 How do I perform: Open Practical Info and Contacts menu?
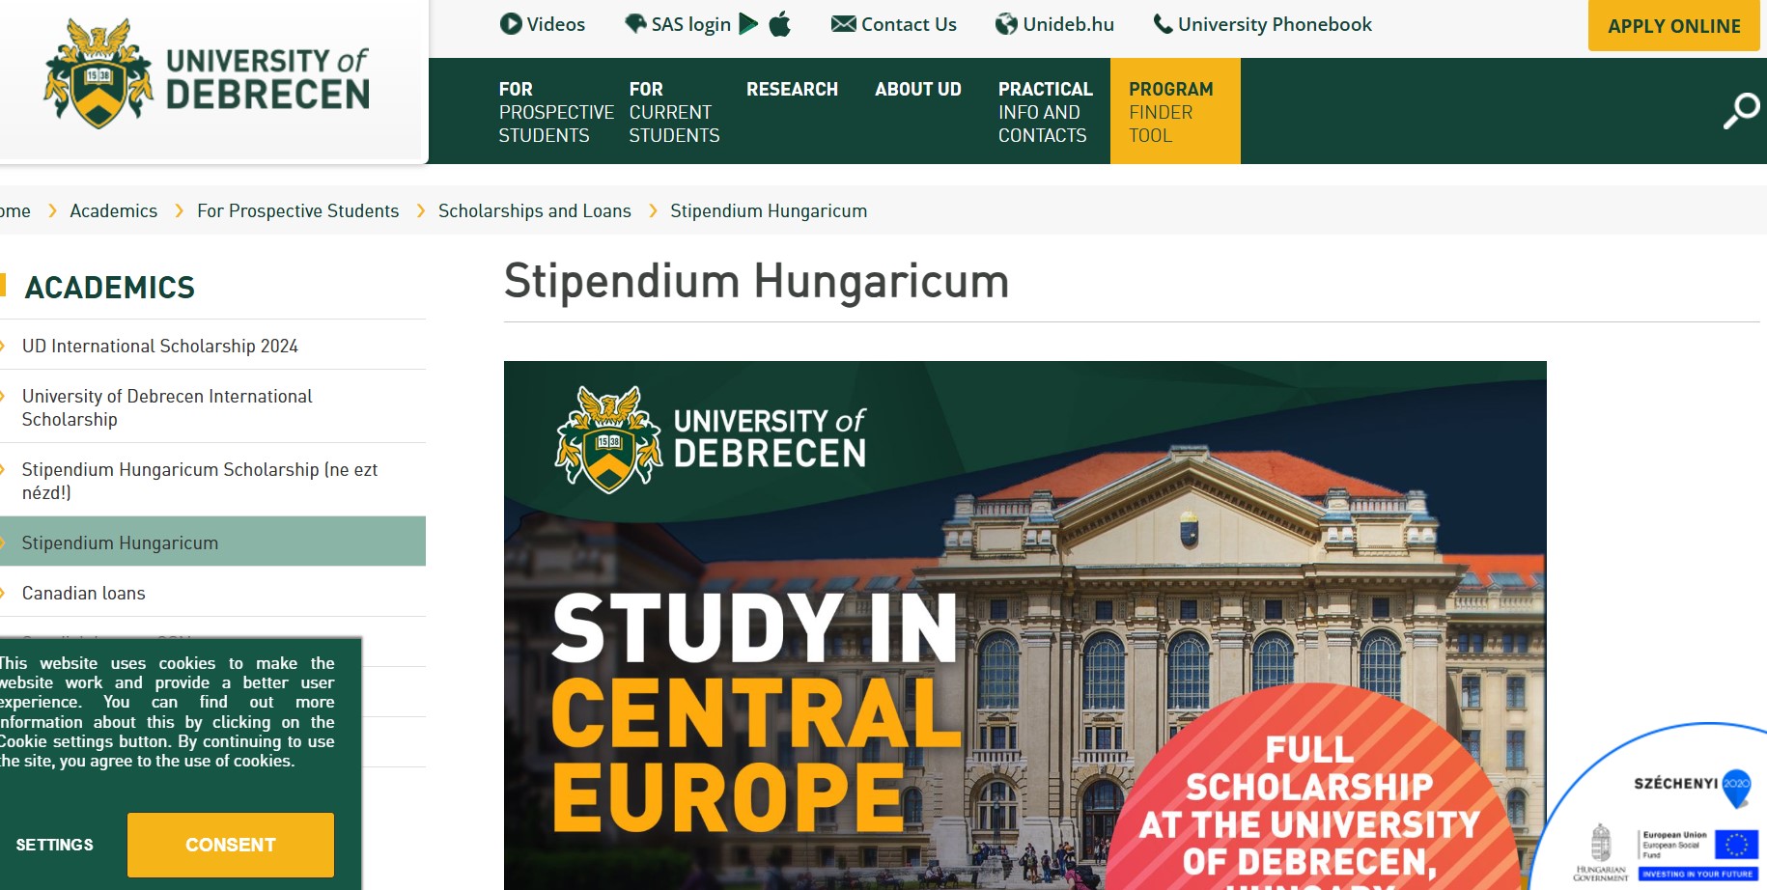pos(1046,112)
